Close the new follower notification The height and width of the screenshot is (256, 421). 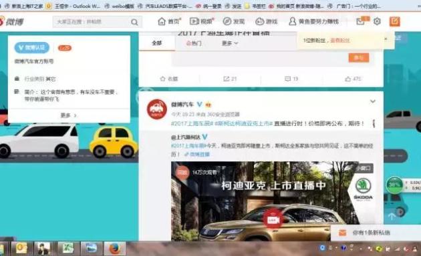386,39
